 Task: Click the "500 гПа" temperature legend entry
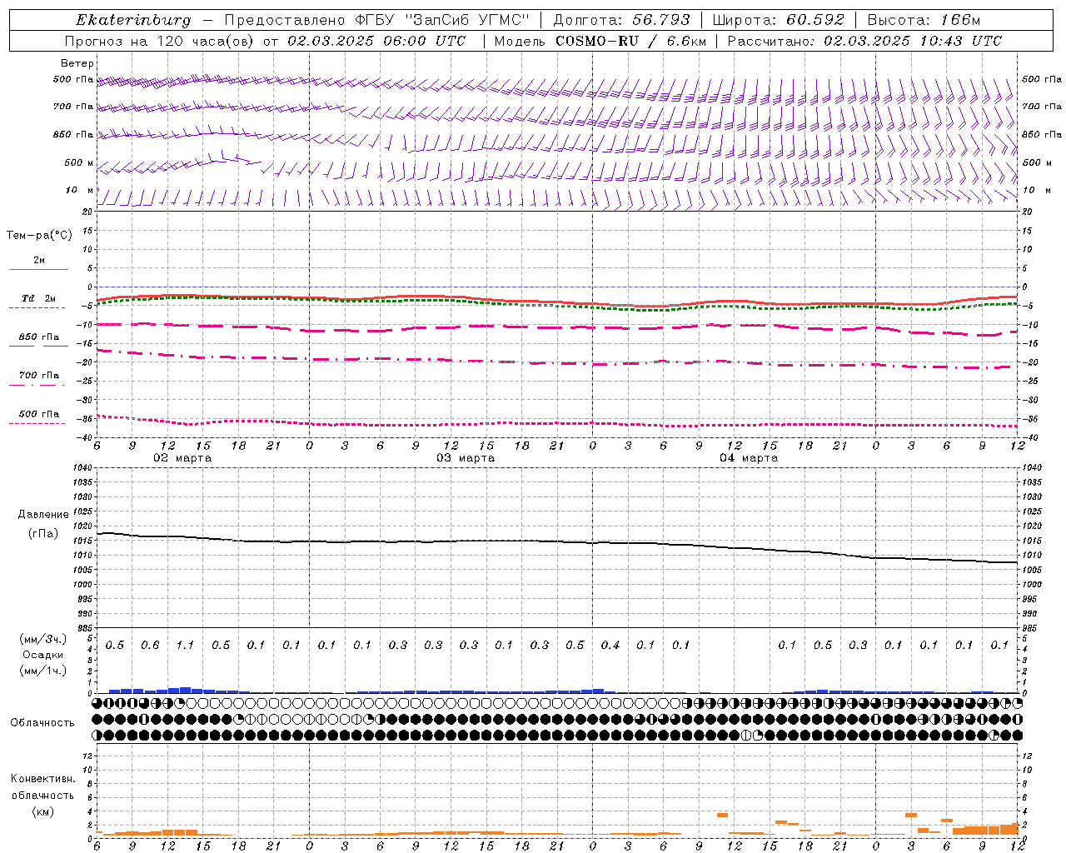pyautogui.click(x=39, y=414)
